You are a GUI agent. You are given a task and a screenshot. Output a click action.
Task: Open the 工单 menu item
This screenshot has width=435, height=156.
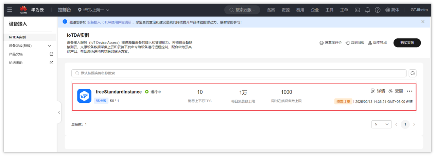click(x=344, y=10)
